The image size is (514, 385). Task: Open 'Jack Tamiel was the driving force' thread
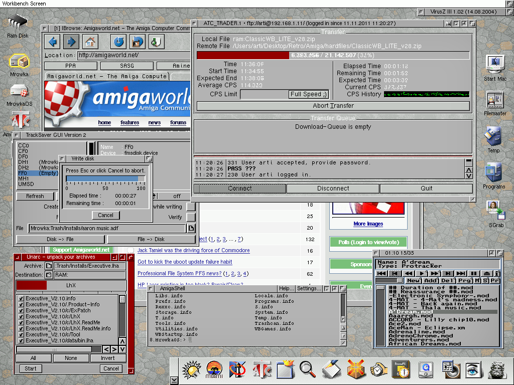click(193, 251)
